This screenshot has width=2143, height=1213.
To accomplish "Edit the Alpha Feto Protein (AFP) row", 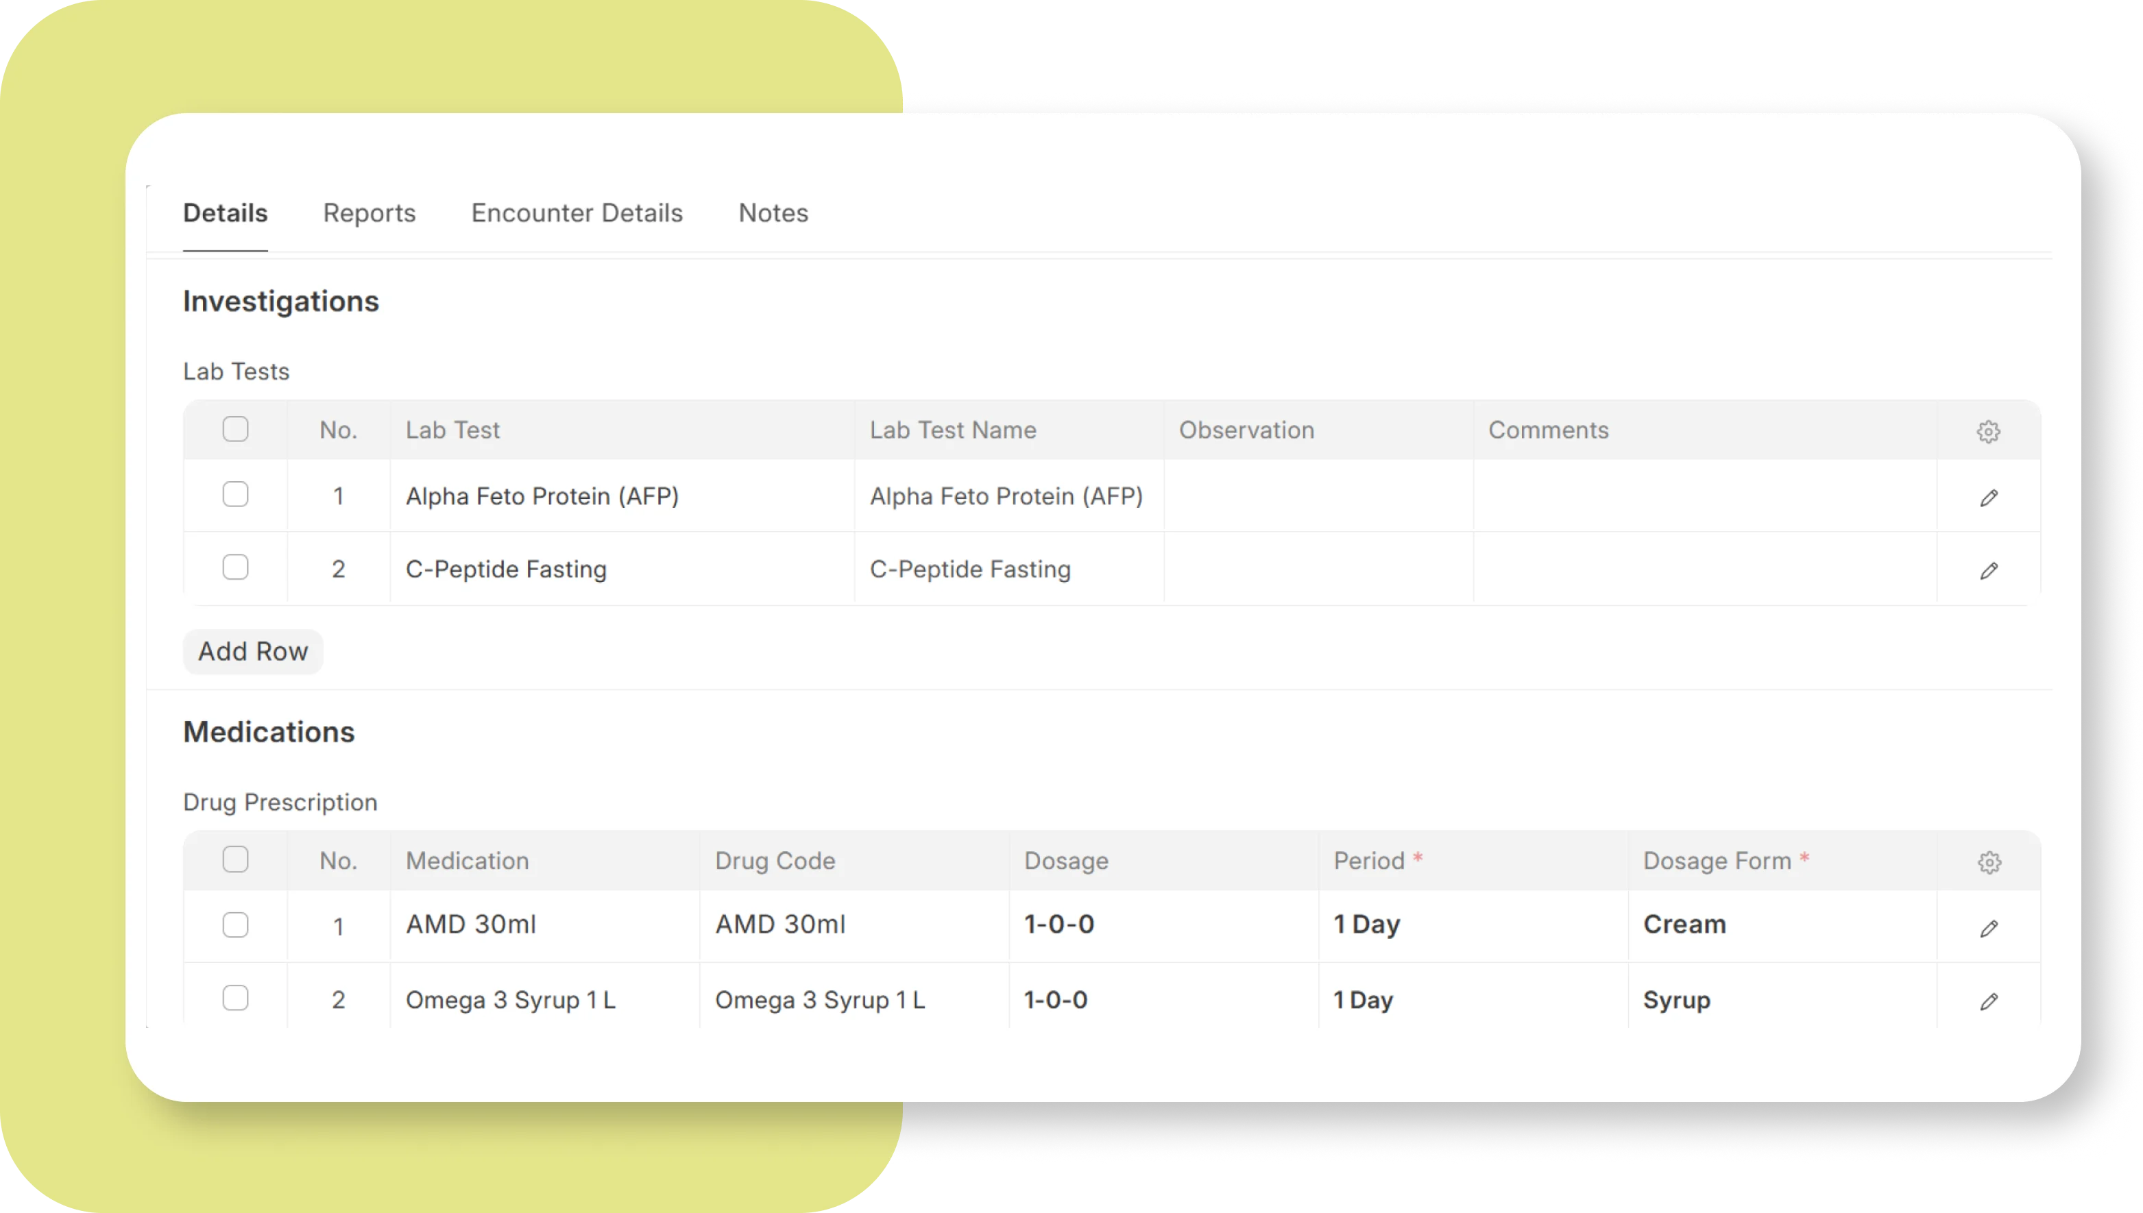I will (1989, 498).
